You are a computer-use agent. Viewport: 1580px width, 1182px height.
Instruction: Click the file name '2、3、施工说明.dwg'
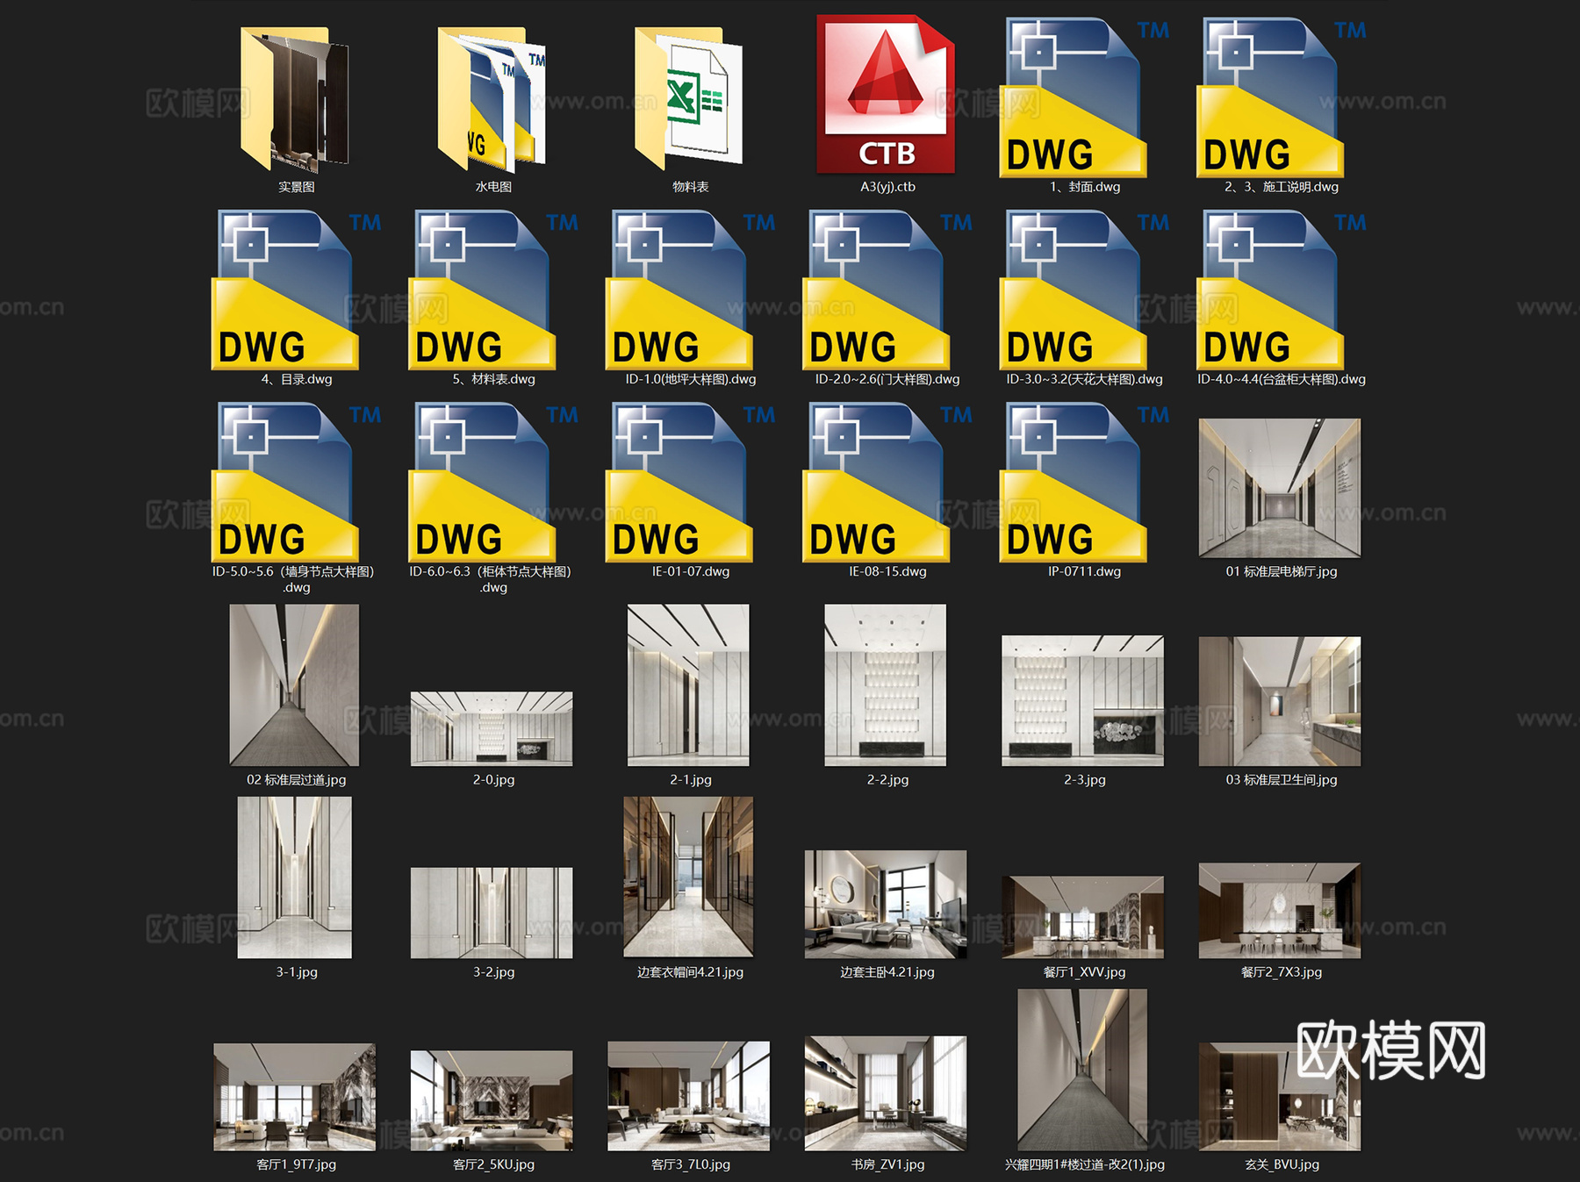(1282, 187)
